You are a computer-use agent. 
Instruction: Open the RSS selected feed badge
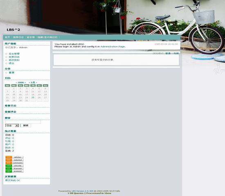point(14,160)
